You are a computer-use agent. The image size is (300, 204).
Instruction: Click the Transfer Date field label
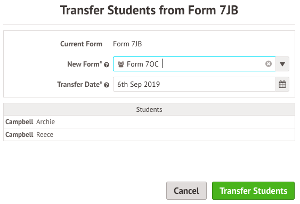[x=79, y=84]
